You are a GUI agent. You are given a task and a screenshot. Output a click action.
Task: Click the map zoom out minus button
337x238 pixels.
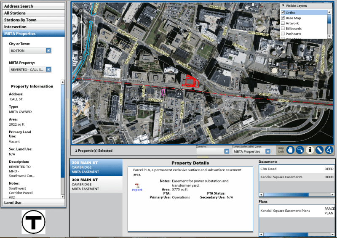81,57
